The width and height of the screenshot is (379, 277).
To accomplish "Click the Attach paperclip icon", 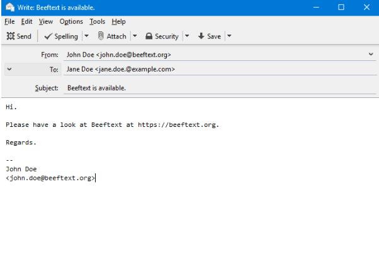I will [101, 36].
